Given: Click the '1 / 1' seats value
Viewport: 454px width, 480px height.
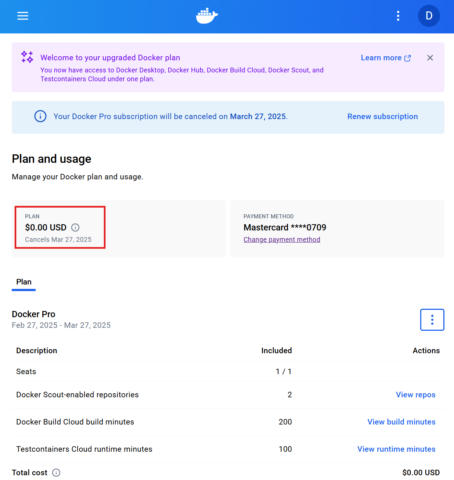Looking at the screenshot, I should click(x=284, y=372).
